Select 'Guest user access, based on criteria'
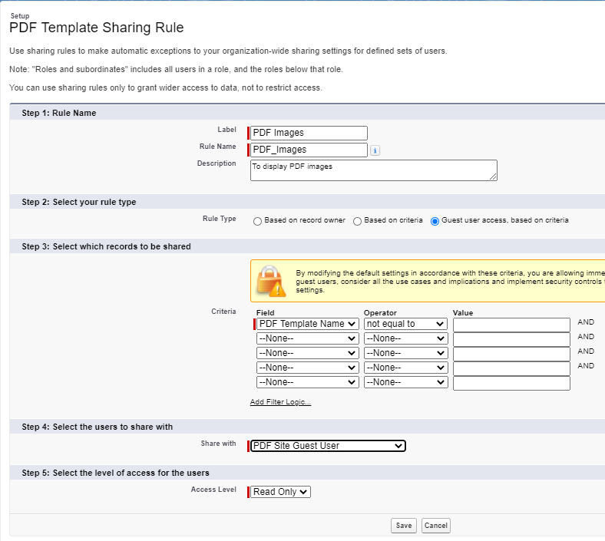605x541 pixels. coord(435,221)
